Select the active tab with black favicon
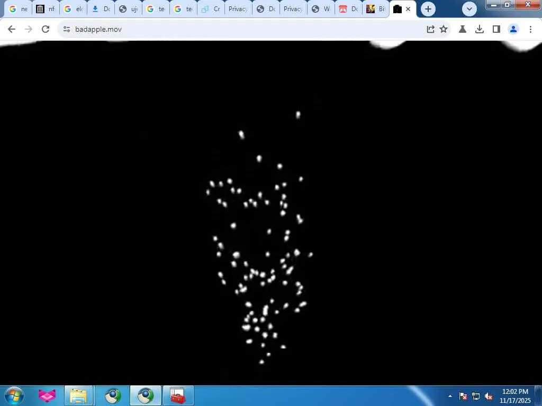The width and height of the screenshot is (542, 406). 398,10
